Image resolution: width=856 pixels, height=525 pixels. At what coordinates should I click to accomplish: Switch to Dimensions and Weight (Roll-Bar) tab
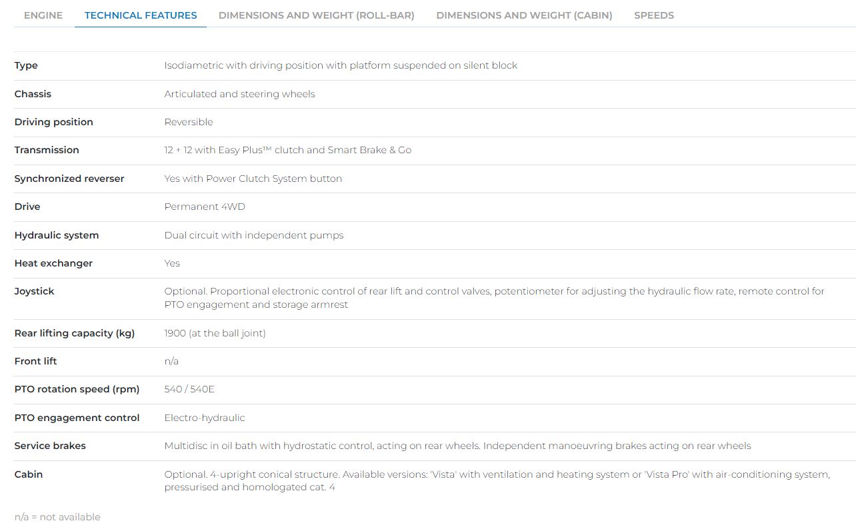pyautogui.click(x=316, y=15)
